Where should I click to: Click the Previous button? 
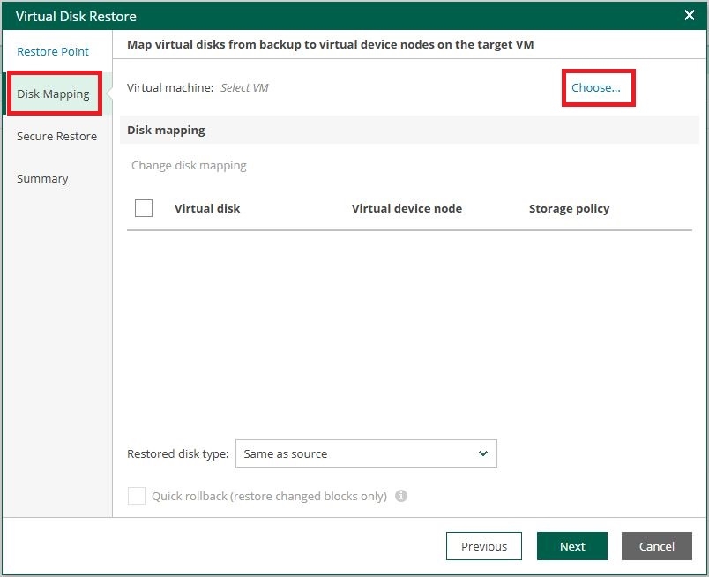point(484,546)
